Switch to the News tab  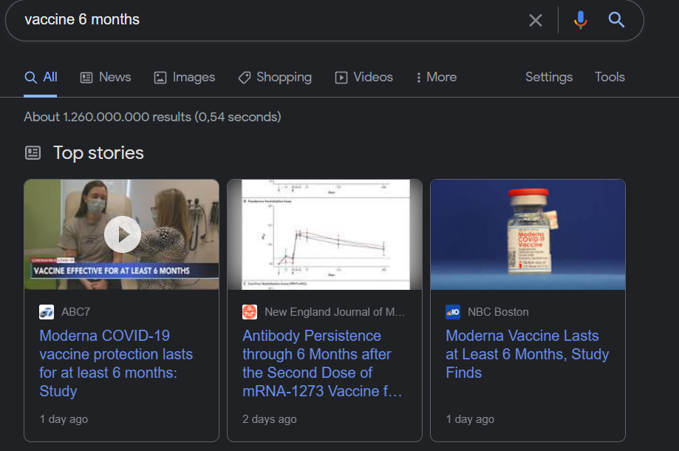click(106, 77)
